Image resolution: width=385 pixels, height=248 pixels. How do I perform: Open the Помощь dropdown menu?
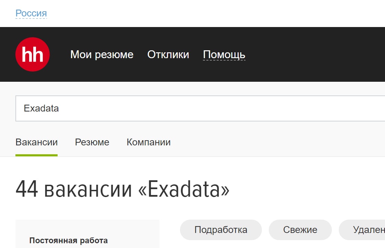coord(224,54)
